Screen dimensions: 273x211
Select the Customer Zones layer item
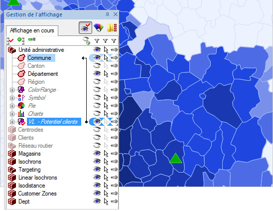37,194
